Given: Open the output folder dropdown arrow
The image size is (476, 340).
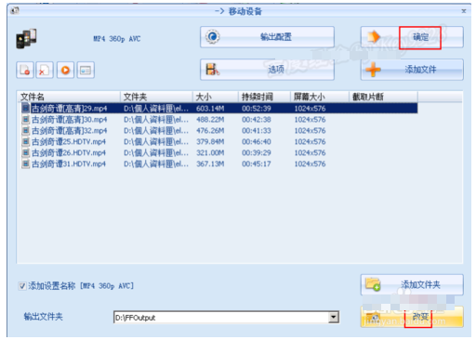Looking at the screenshot, I should [334, 317].
